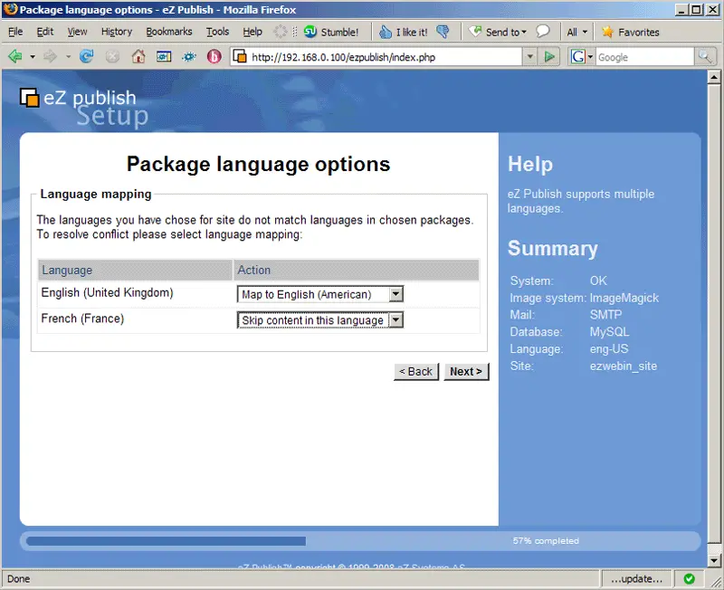Open the View menu
The width and height of the screenshot is (724, 590).
pyautogui.click(x=77, y=32)
